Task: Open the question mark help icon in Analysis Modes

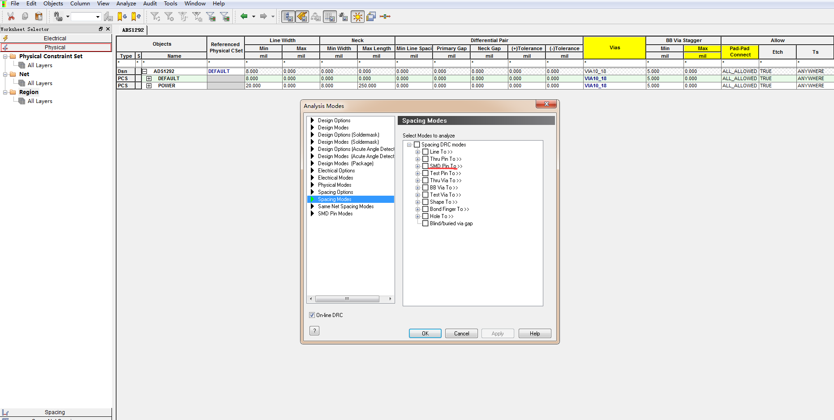Action: click(x=314, y=330)
